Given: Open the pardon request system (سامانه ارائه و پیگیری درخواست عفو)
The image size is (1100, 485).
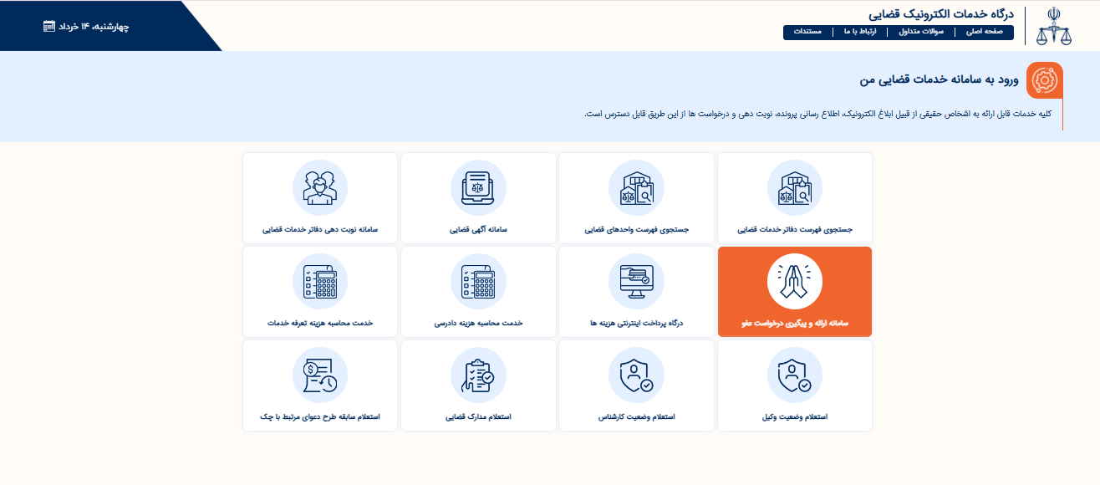Looking at the screenshot, I should pos(794,292).
